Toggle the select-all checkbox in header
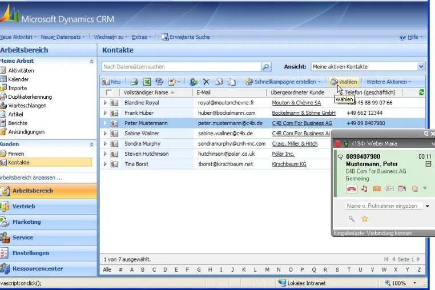Image resolution: width=435 pixels, height=290 pixels. pyautogui.click(x=109, y=92)
